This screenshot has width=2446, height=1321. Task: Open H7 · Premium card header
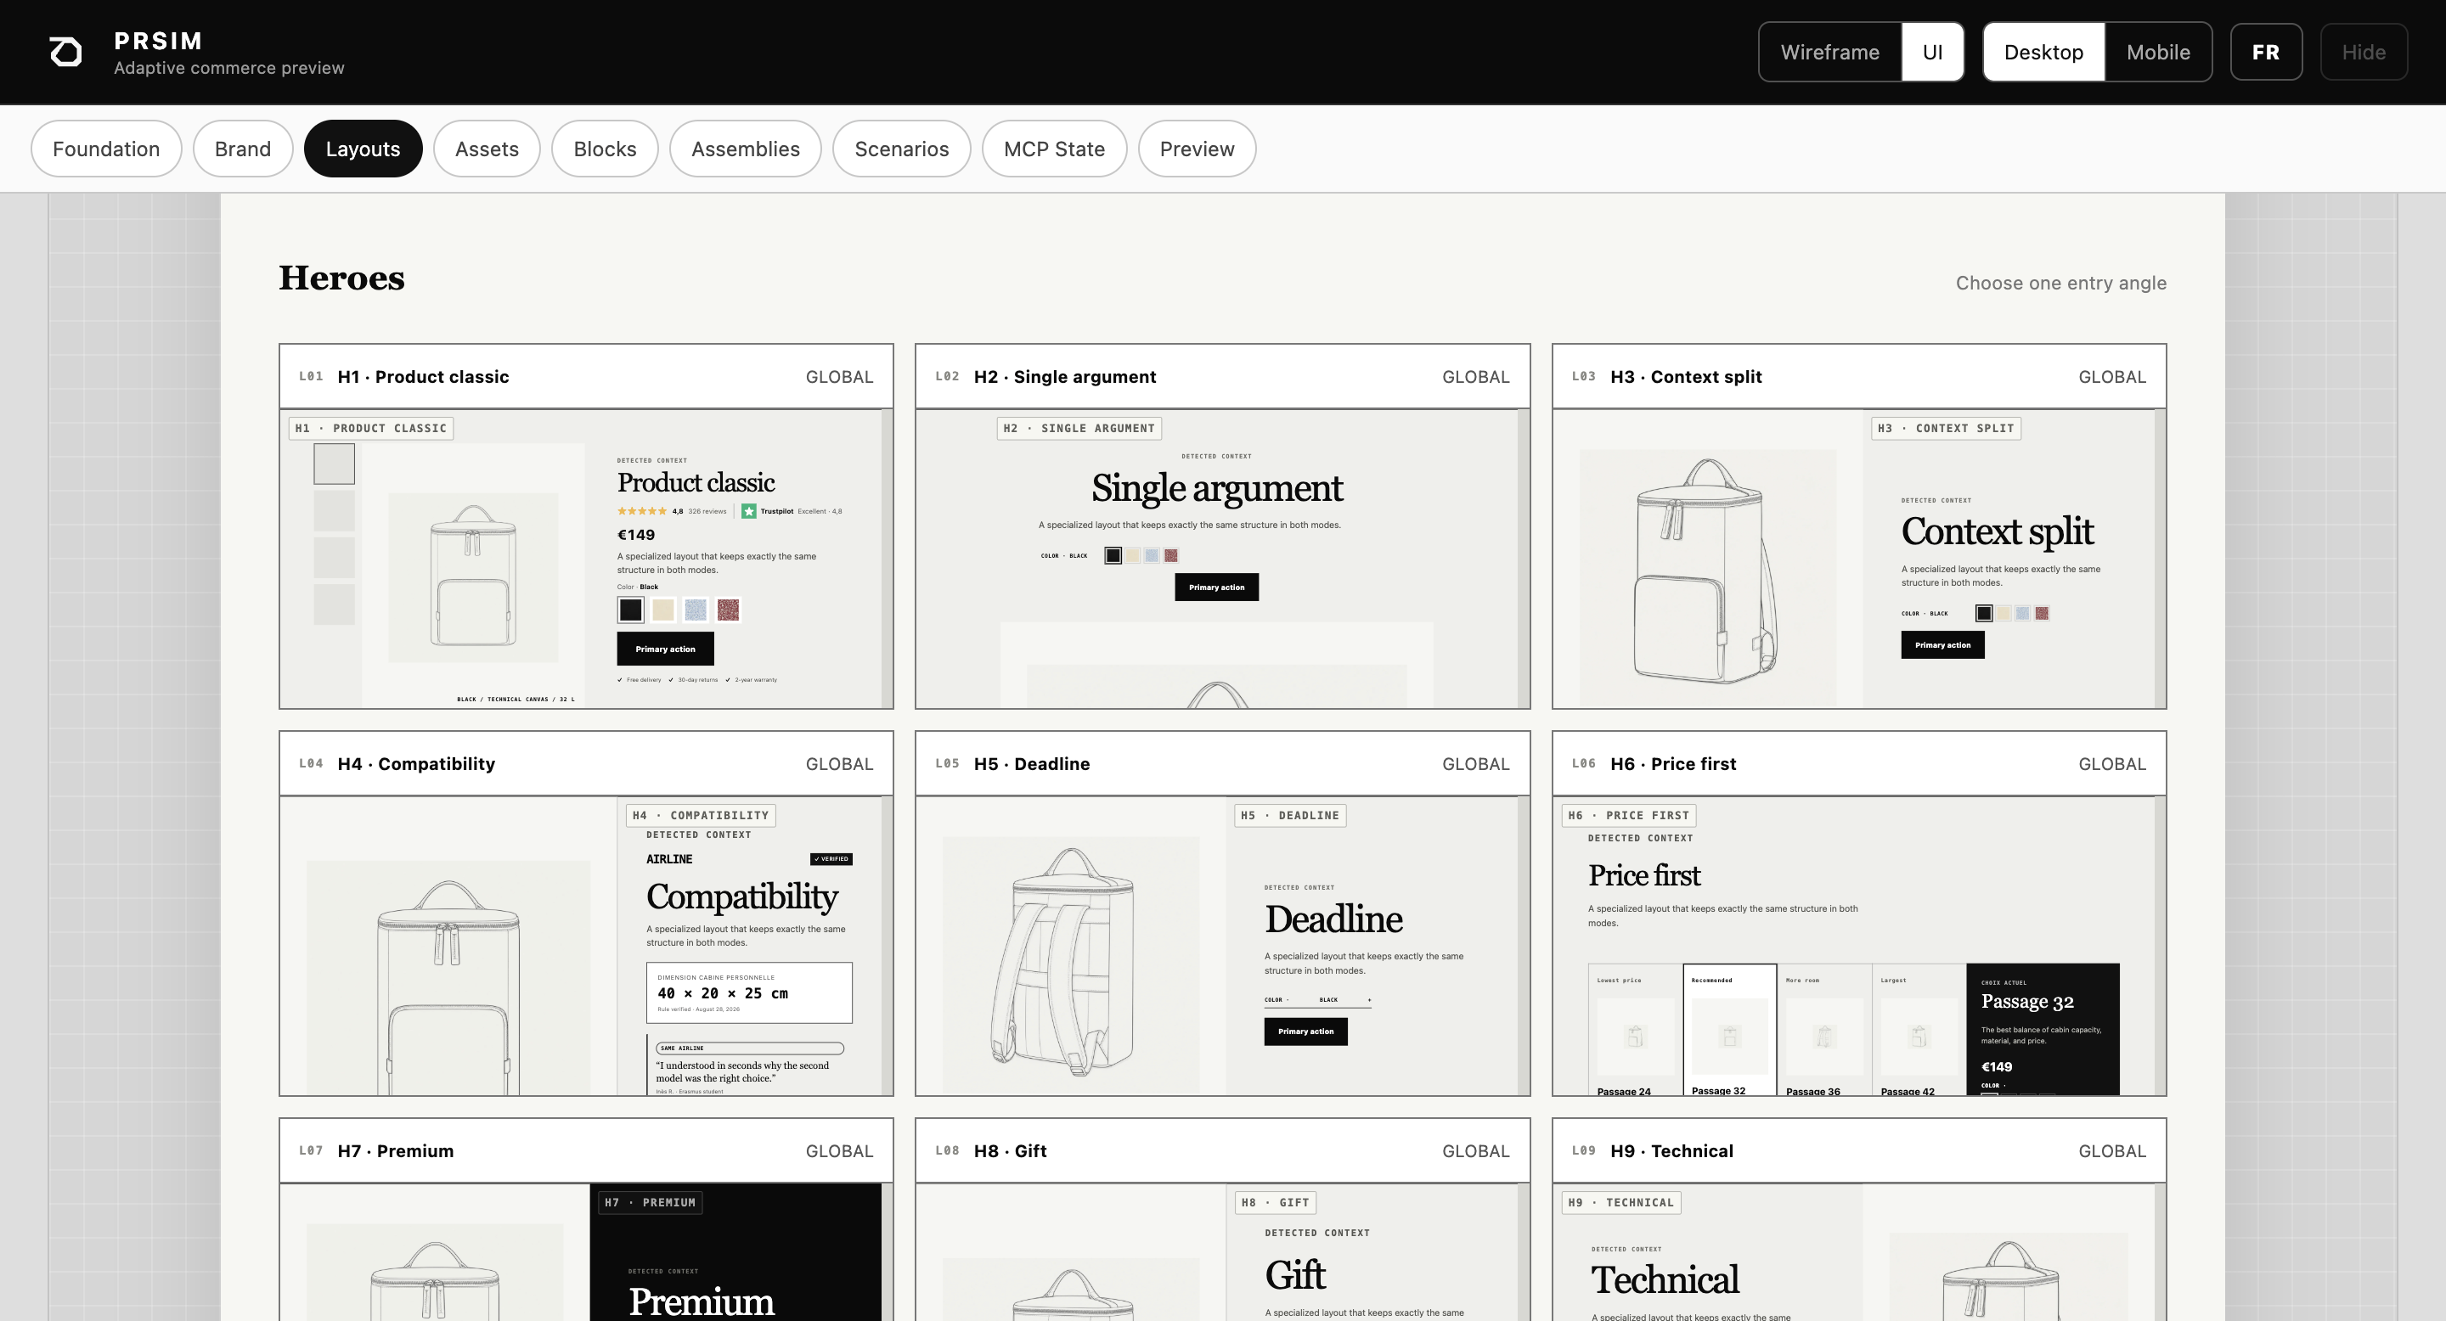coord(586,1151)
